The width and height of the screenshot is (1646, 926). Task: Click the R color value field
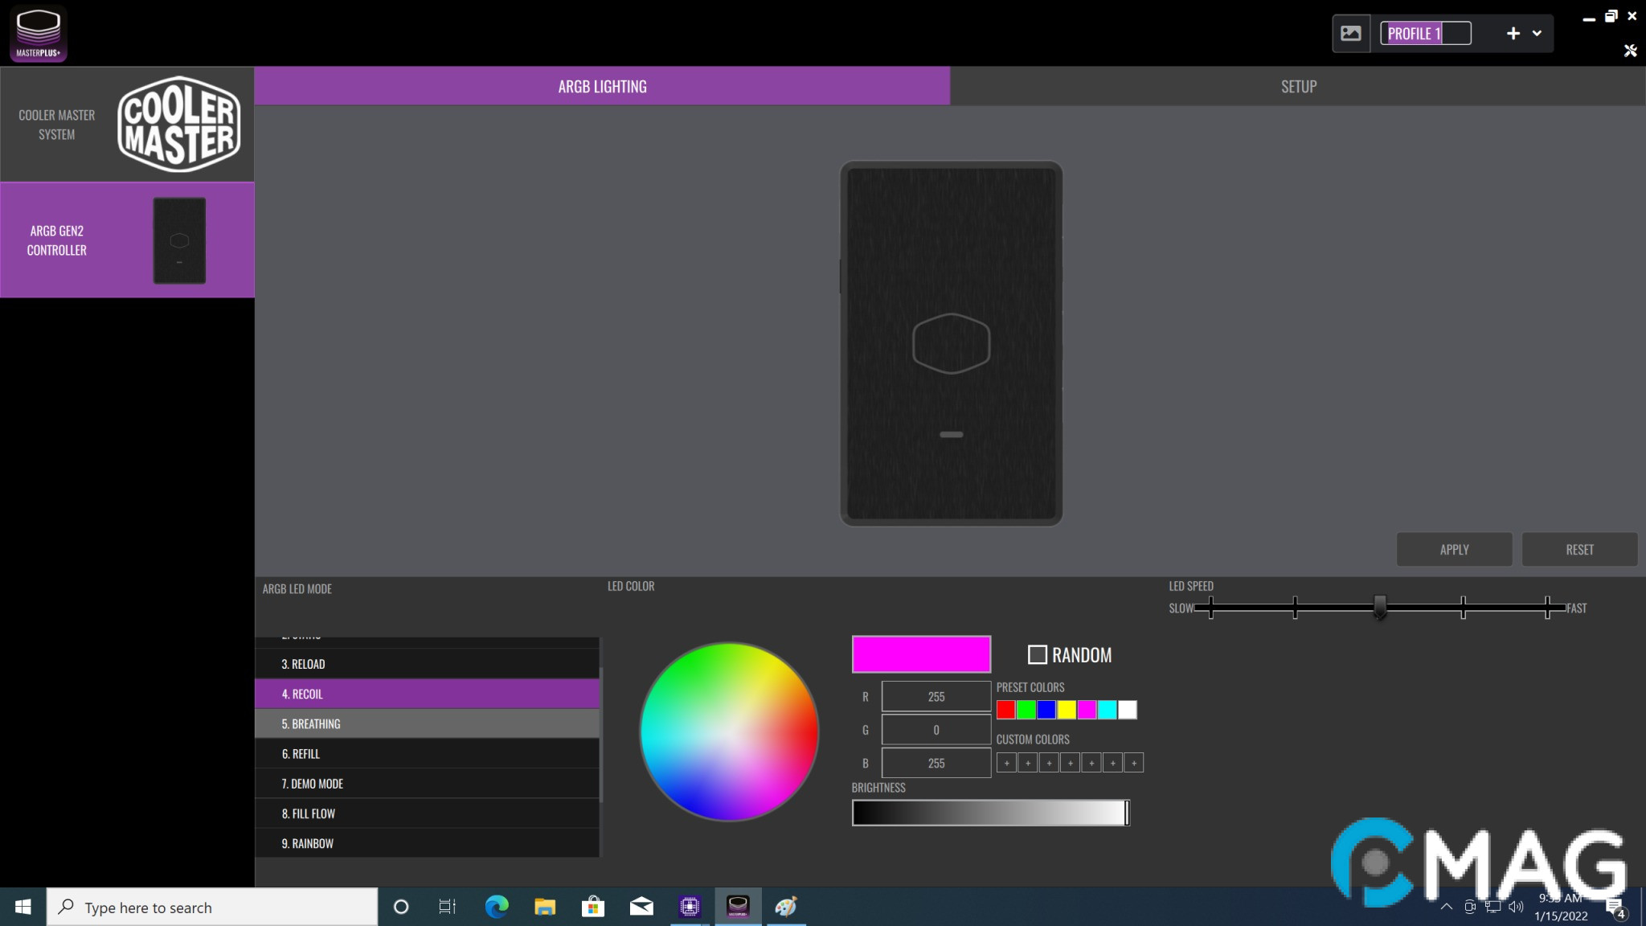pyautogui.click(x=936, y=697)
